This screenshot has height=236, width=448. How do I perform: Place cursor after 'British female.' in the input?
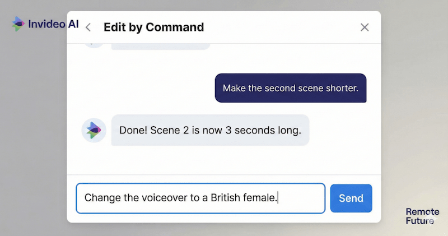(x=279, y=198)
